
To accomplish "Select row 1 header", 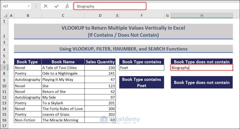I will click(4, 21).
